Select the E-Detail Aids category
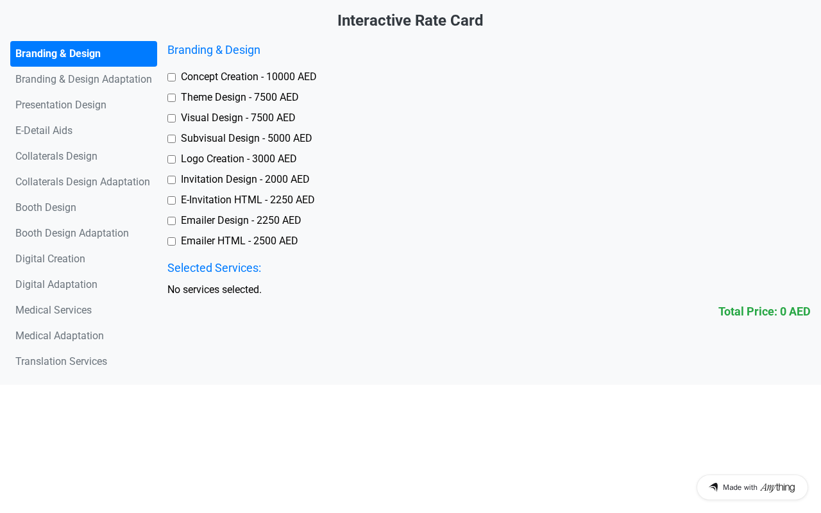The height and width of the screenshot is (513, 821). 44,131
